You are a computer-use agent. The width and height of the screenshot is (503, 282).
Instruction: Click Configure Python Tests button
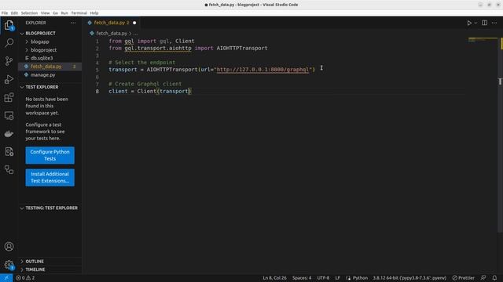pyautogui.click(x=50, y=155)
